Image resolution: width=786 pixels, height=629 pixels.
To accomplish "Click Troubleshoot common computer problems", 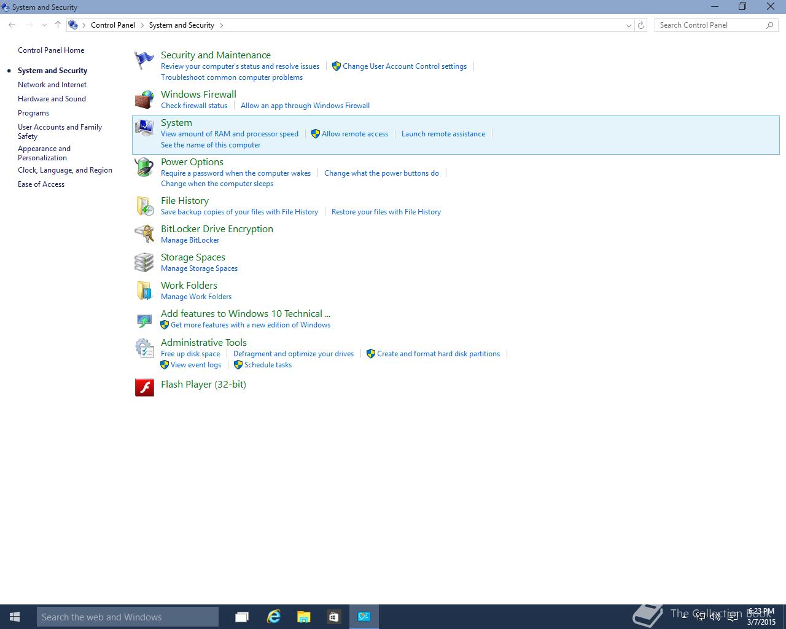I will pyautogui.click(x=232, y=77).
